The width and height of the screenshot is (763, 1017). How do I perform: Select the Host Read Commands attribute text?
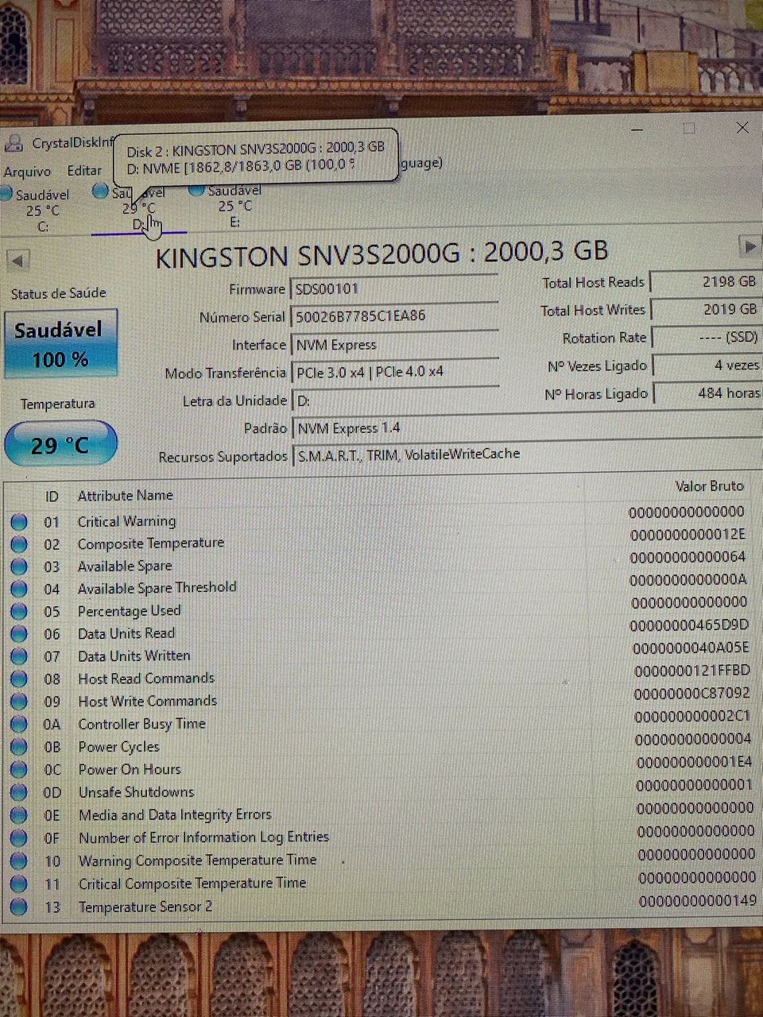point(146,679)
